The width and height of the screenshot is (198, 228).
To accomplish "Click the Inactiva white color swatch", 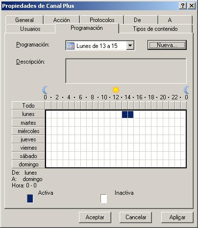I will pos(103,198).
